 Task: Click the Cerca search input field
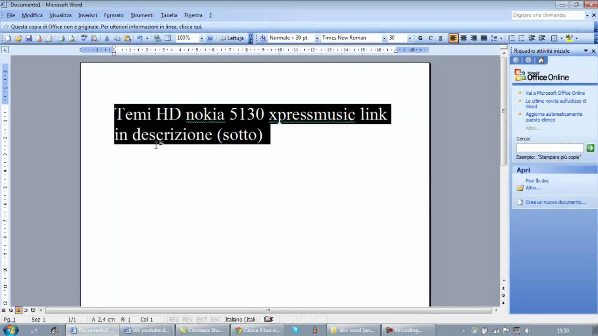point(550,148)
